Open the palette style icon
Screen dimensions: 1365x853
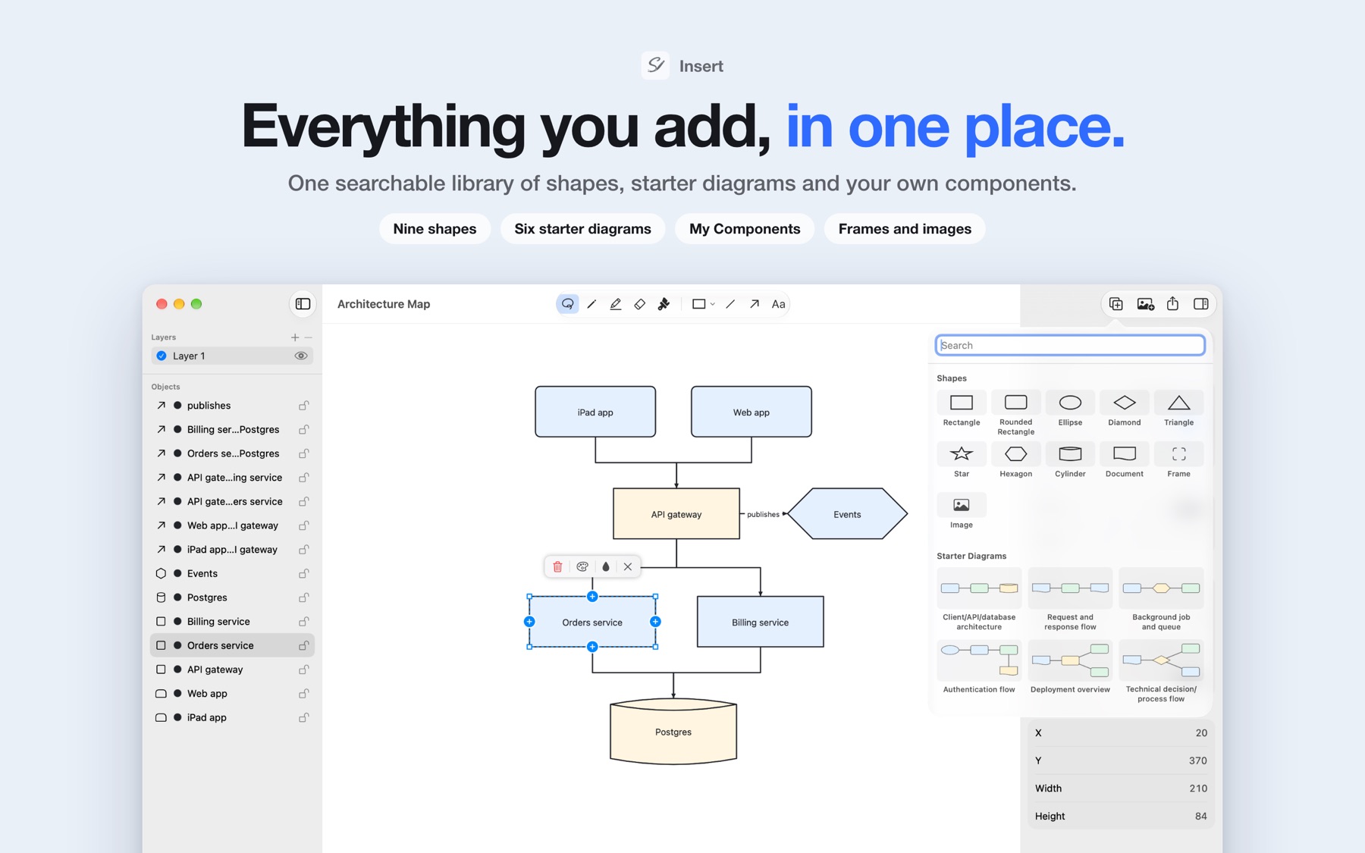[582, 566]
